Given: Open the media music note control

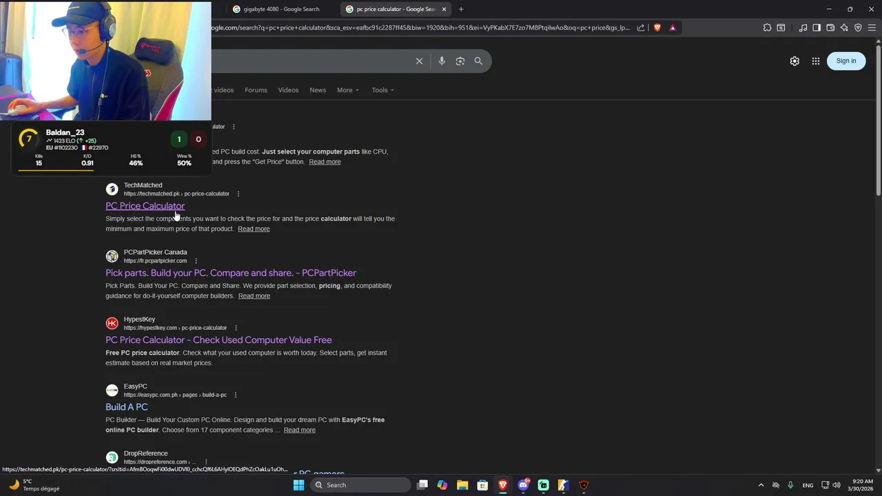Looking at the screenshot, I should (803, 28).
